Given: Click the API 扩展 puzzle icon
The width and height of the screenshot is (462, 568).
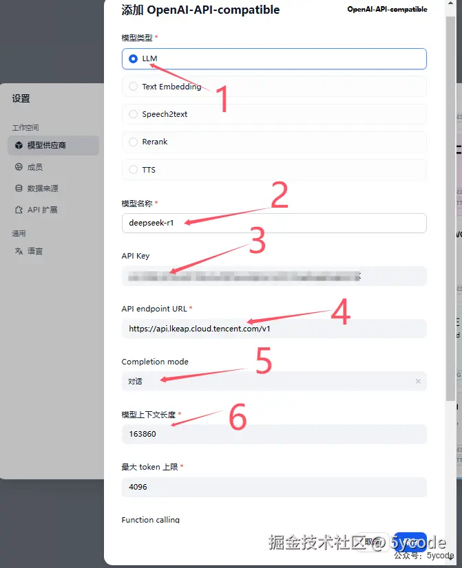Looking at the screenshot, I should click(x=19, y=210).
